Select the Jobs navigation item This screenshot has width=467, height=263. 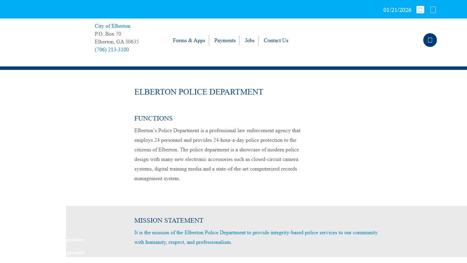(249, 40)
